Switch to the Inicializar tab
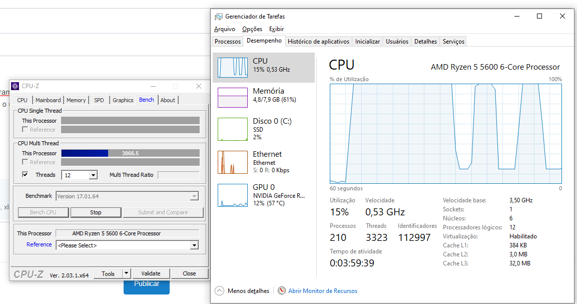 (367, 42)
